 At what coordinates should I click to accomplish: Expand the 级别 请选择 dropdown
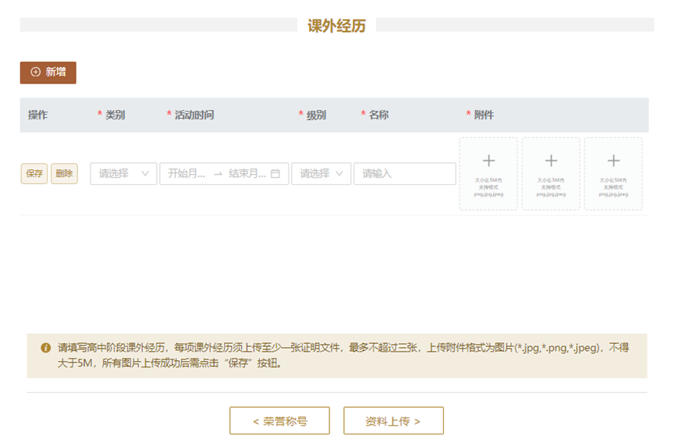pyautogui.click(x=321, y=174)
